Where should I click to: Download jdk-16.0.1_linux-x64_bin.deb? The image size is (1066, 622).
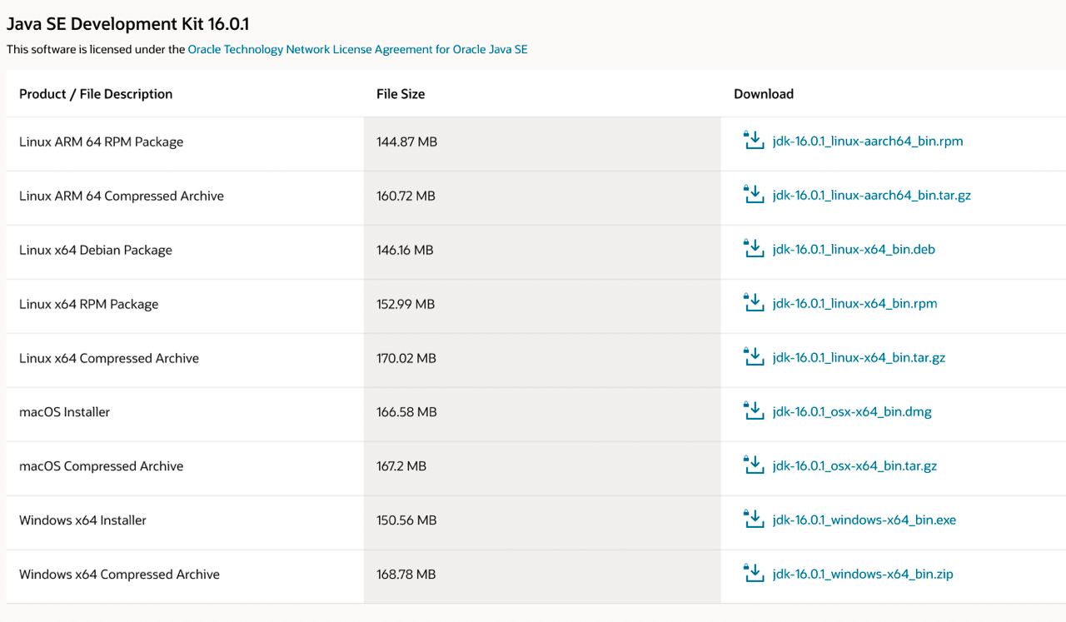tap(854, 250)
